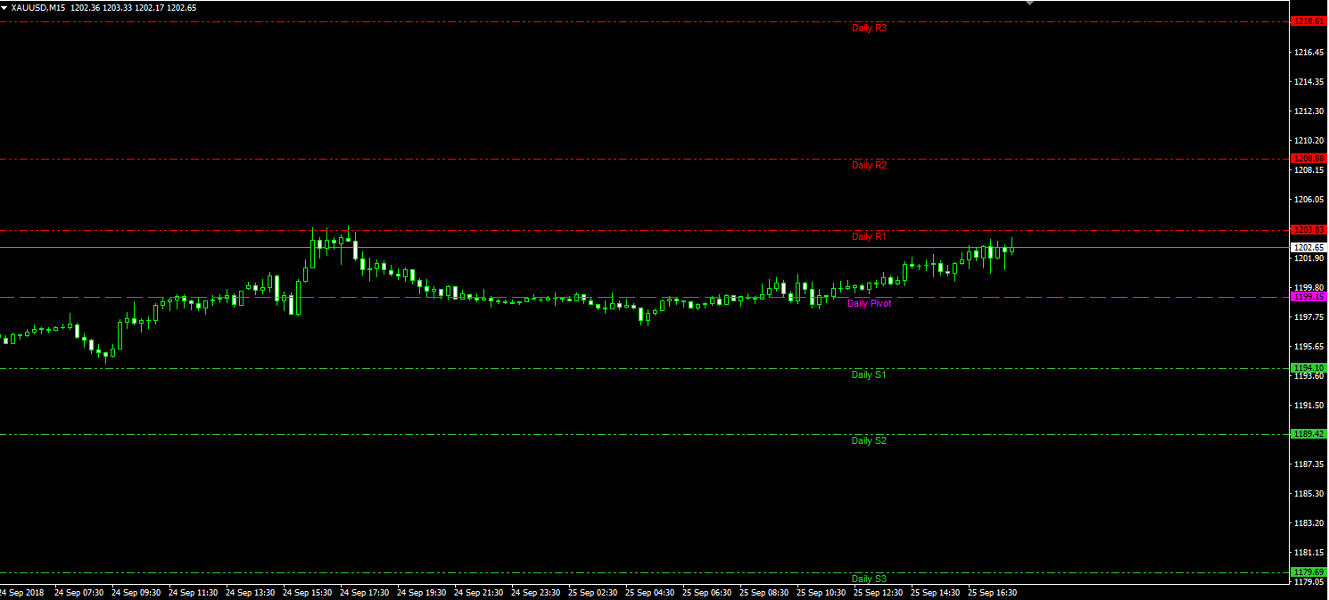Click the red 1218.61 price tag

click(x=1308, y=21)
